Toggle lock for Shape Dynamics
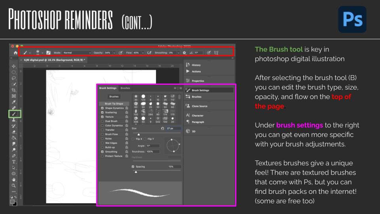Screen dimensions: 380x214 (x=127, y=108)
